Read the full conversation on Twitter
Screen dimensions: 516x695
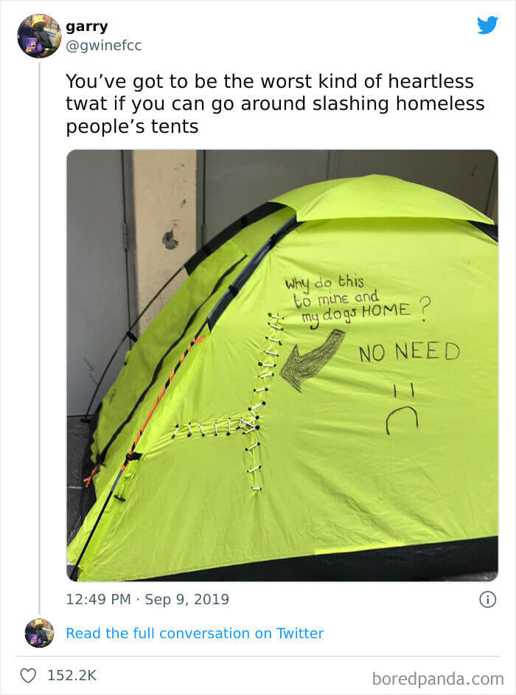195,633
